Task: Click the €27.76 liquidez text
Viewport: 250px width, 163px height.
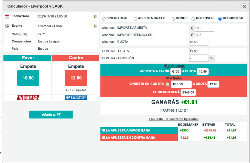Action: (x=76, y=90)
